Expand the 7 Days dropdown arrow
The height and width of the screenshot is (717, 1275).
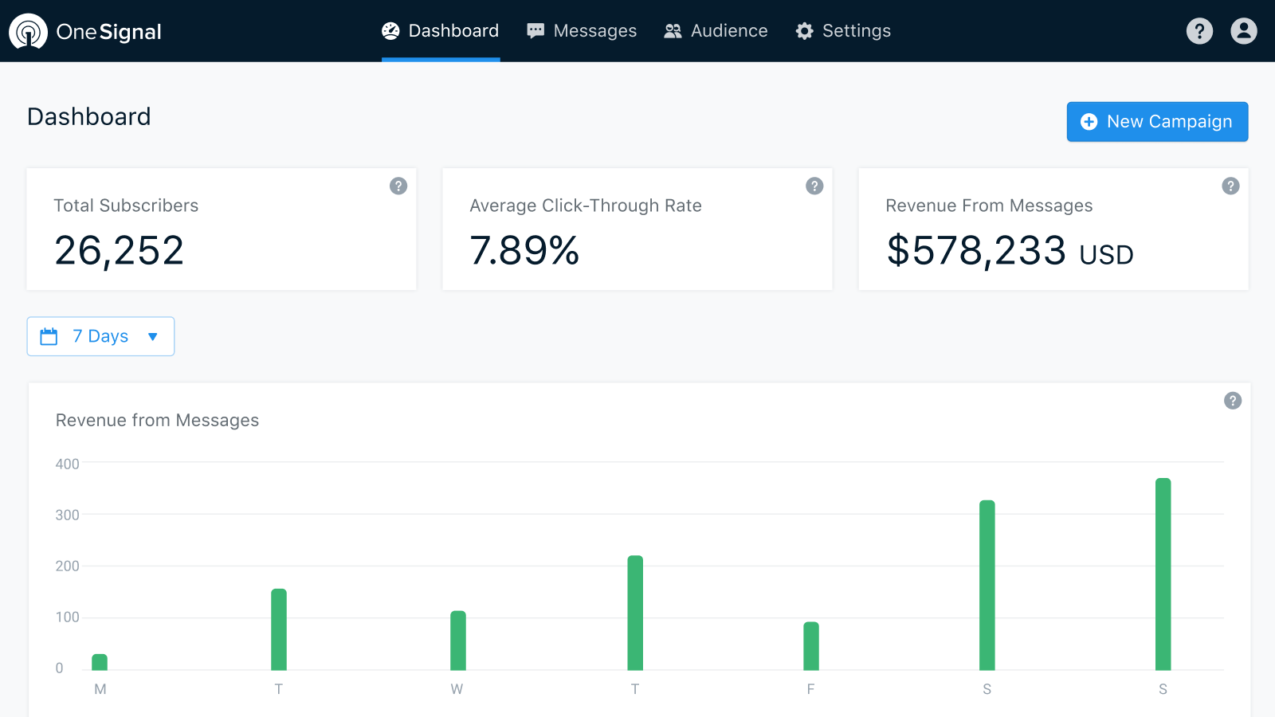(x=153, y=336)
